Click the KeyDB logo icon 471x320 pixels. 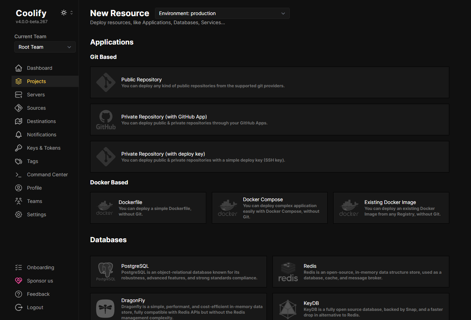288,309
